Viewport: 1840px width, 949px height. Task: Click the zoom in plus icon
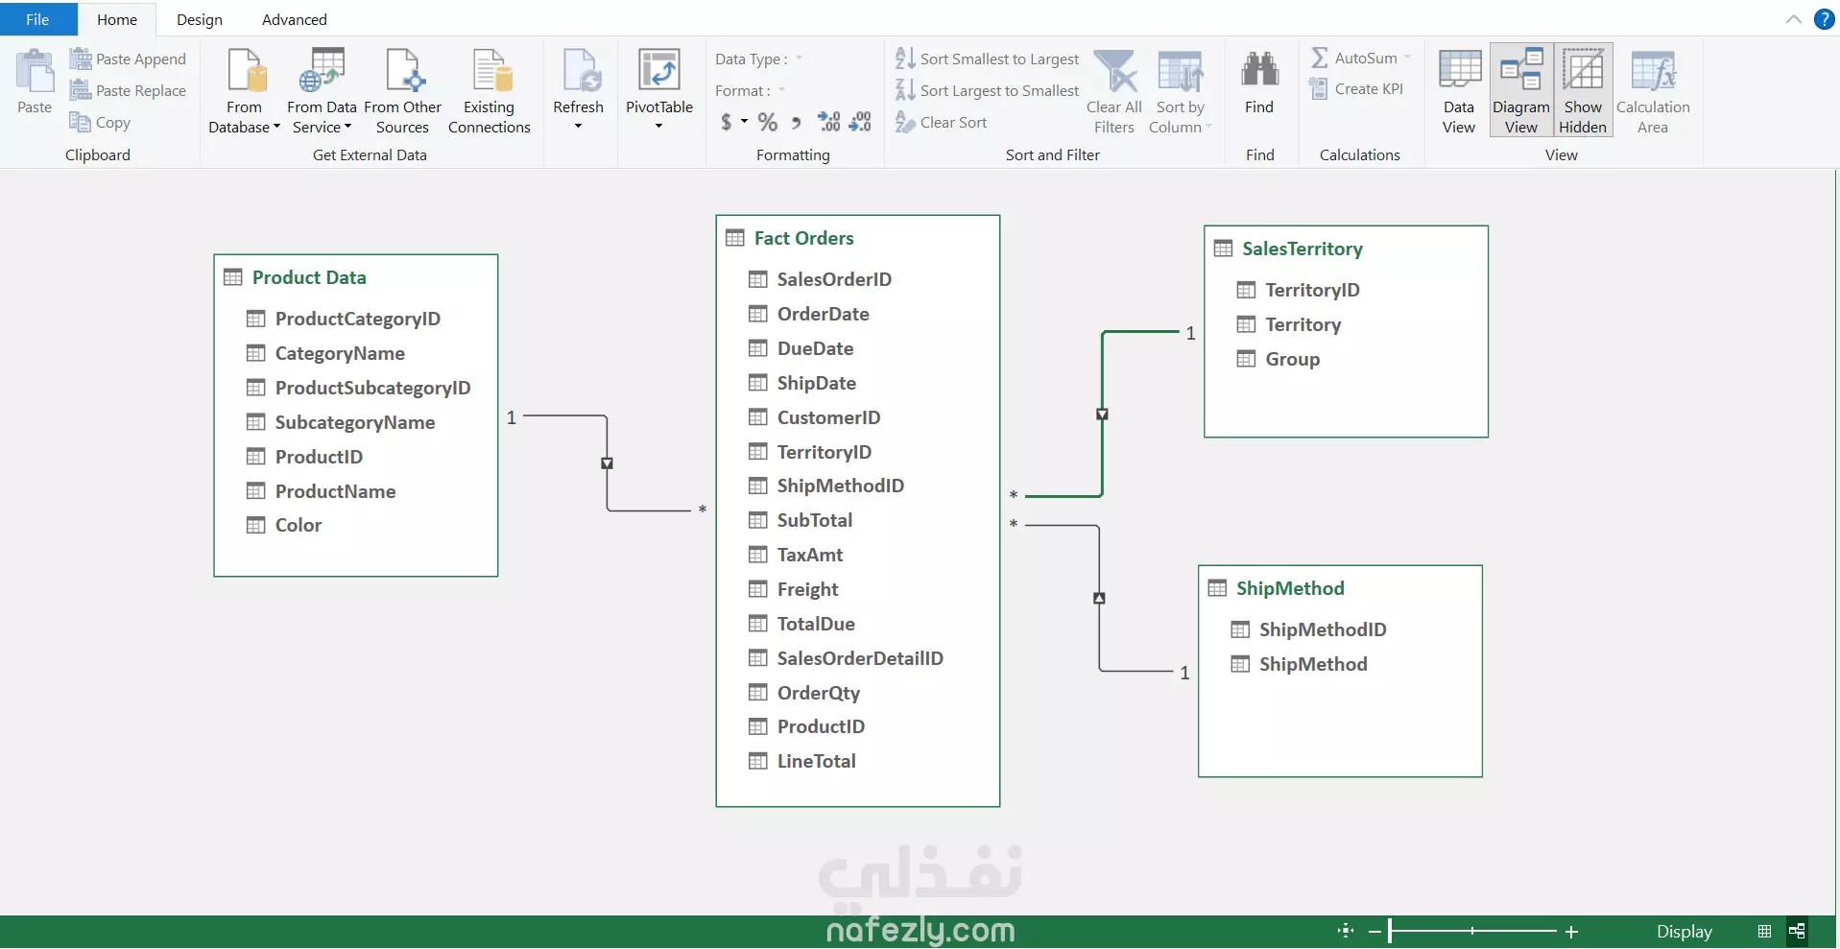pos(1571,932)
